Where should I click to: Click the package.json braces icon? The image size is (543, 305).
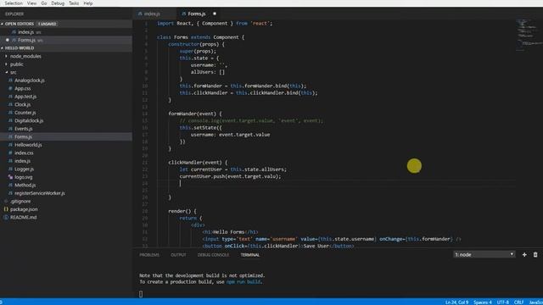(x=6, y=209)
